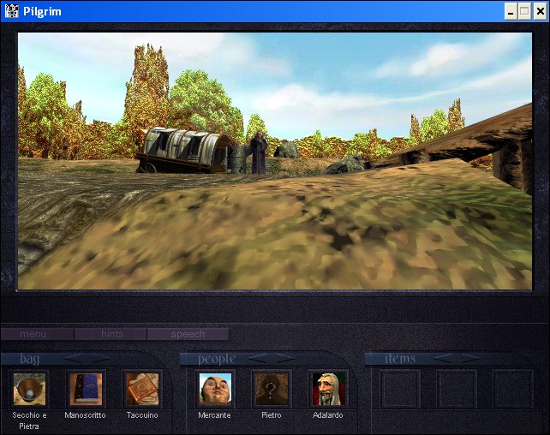Click the 'Taccuino' label
This screenshot has width=550, height=435.
(142, 415)
